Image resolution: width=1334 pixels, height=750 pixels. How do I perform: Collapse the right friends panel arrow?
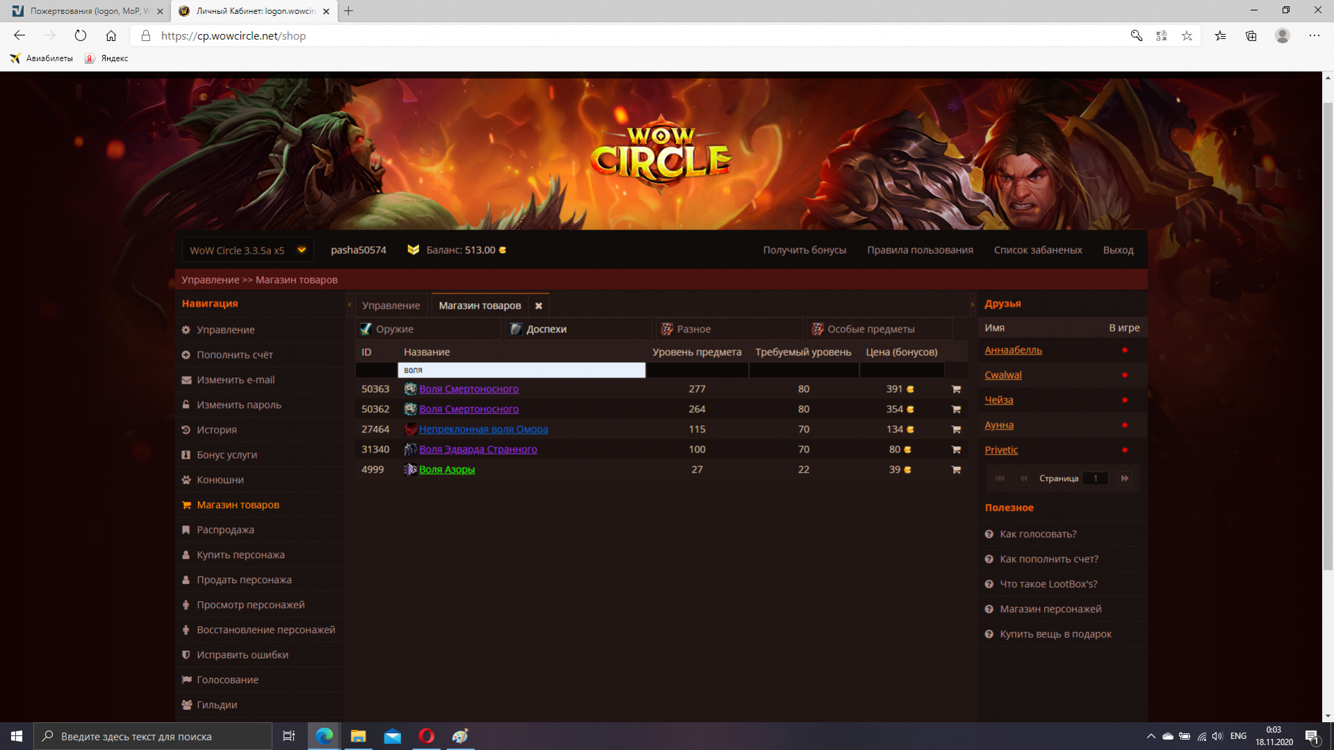click(972, 304)
